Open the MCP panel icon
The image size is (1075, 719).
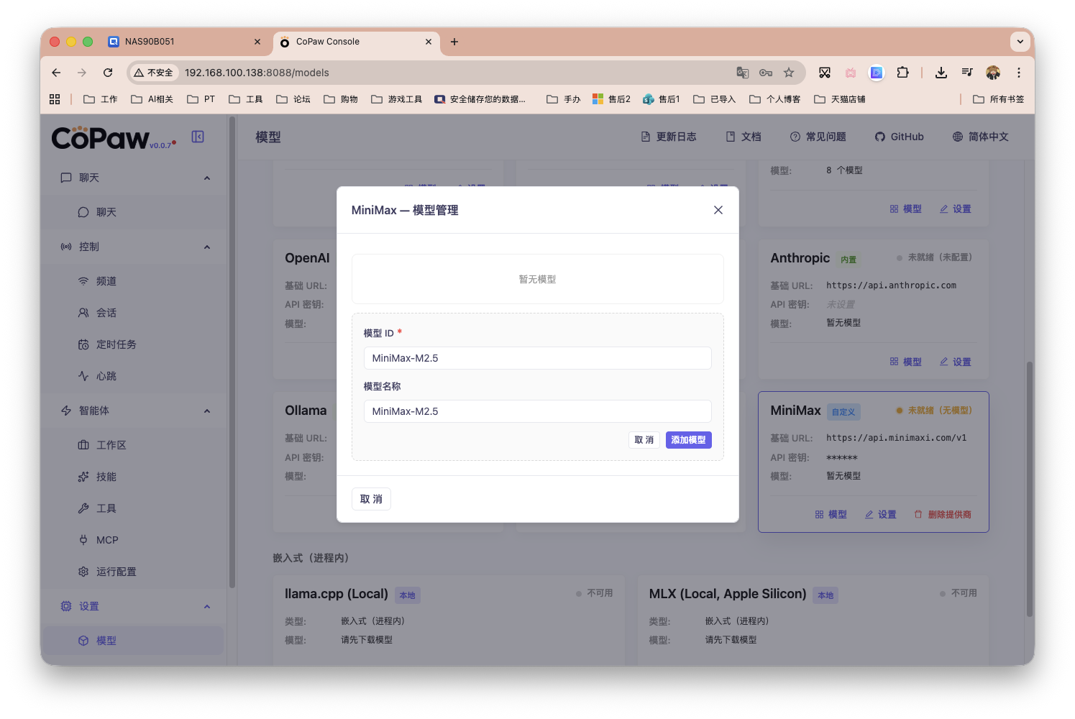[x=84, y=539]
